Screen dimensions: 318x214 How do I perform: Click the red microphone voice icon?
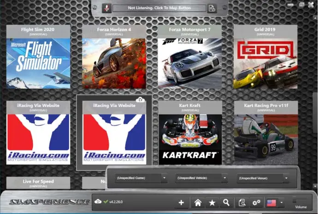pyautogui.click(x=106, y=8)
